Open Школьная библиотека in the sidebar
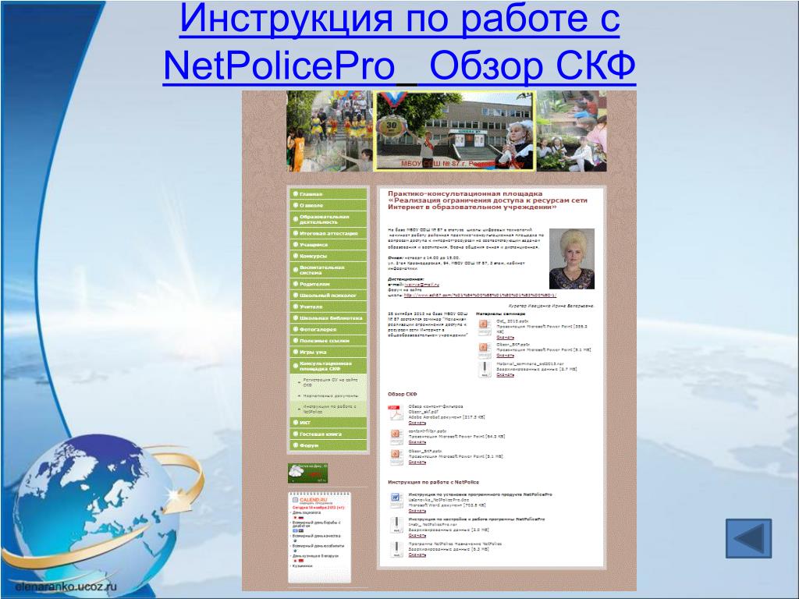Screen dimensions: 799x599 point(328,318)
